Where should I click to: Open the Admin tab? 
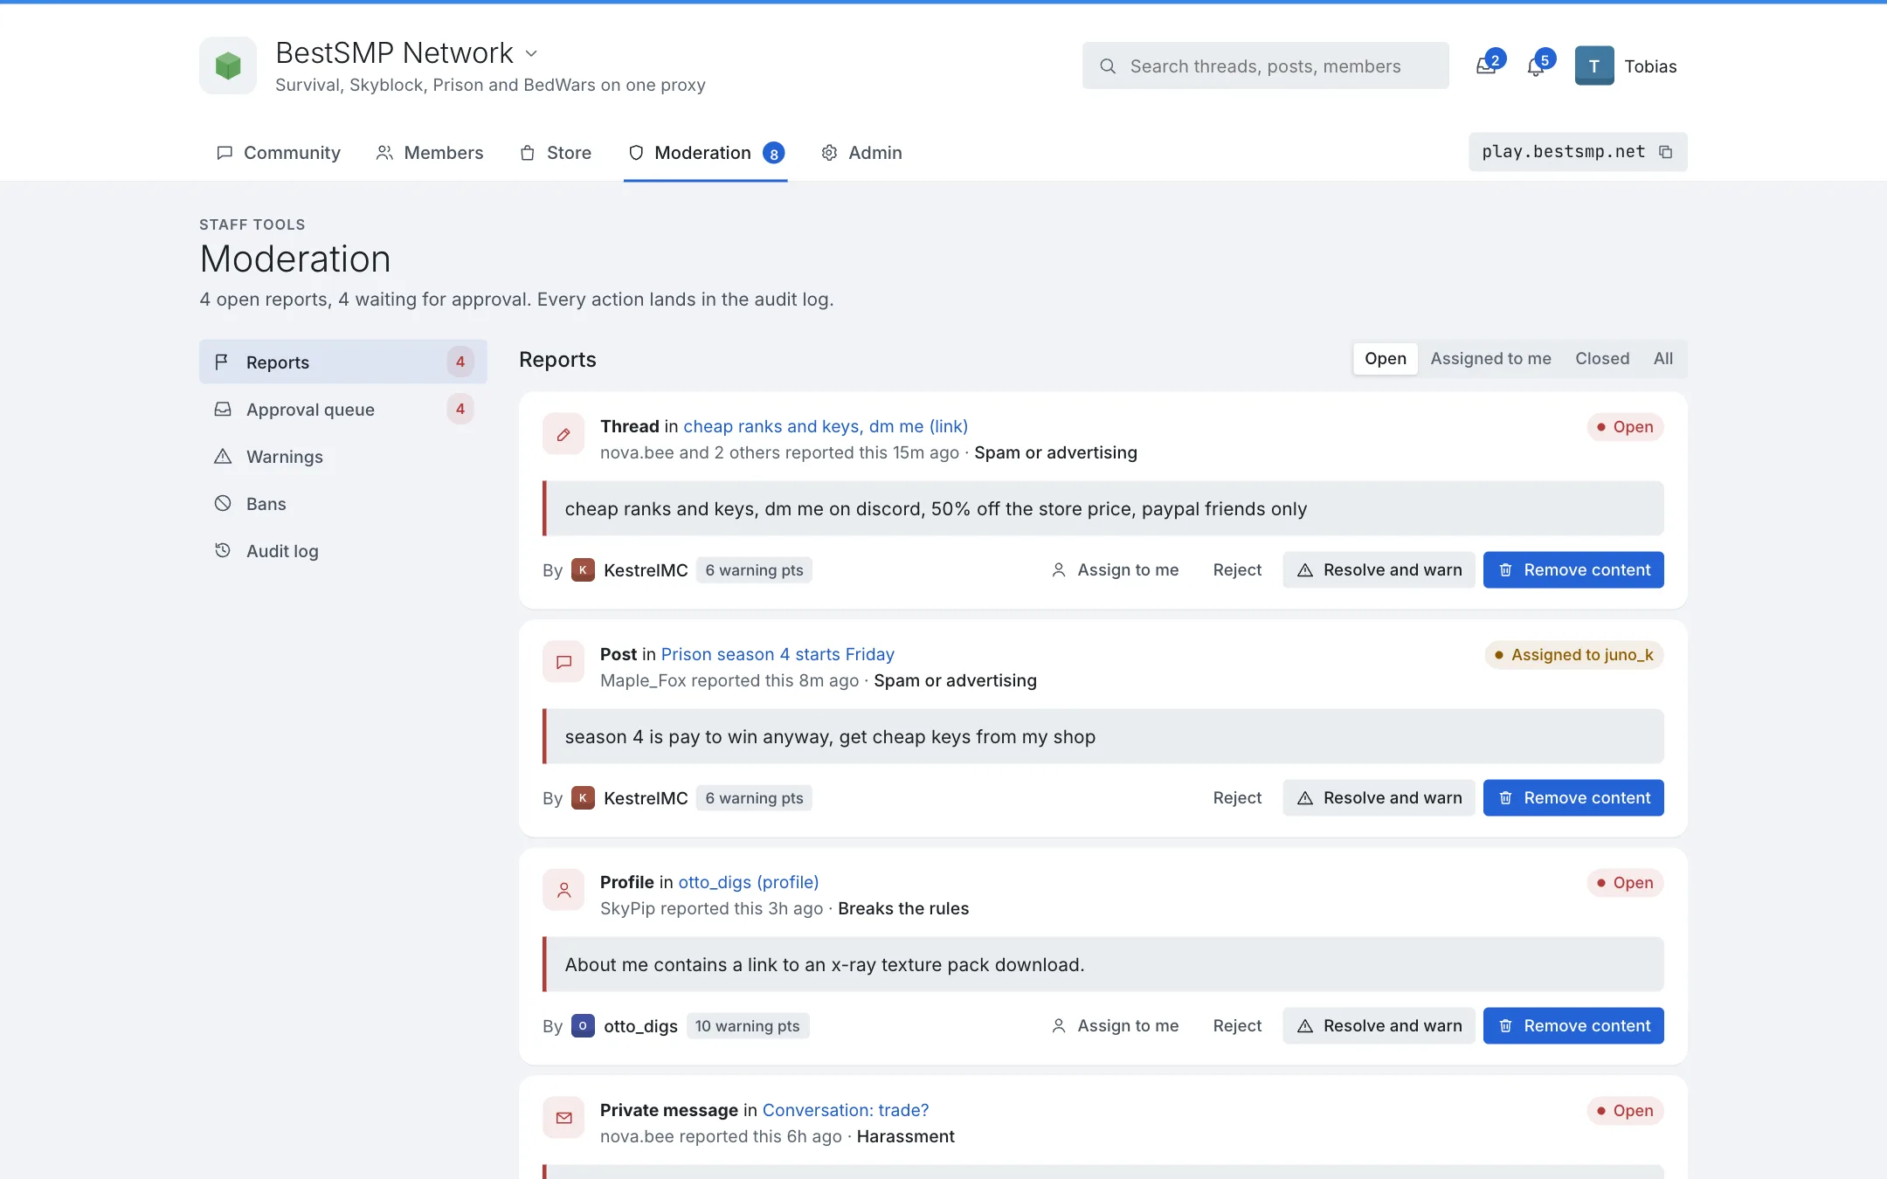(861, 153)
